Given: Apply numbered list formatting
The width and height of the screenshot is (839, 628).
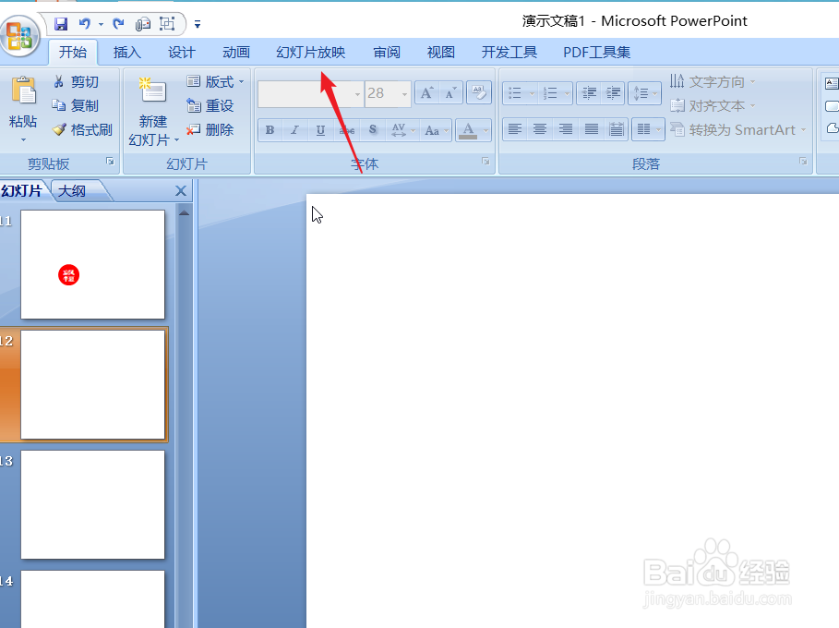Looking at the screenshot, I should tap(551, 93).
